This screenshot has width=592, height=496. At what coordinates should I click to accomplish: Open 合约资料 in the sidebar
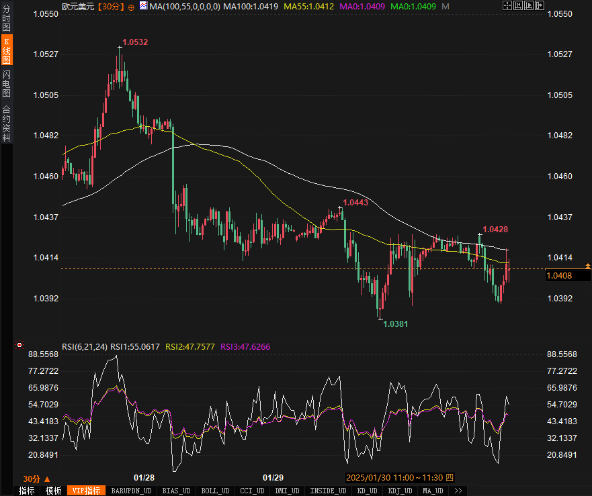tap(6, 123)
